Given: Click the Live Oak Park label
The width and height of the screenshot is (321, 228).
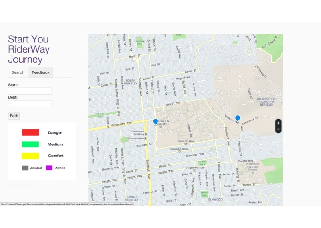Looking at the screenshot, I should pos(139,42).
